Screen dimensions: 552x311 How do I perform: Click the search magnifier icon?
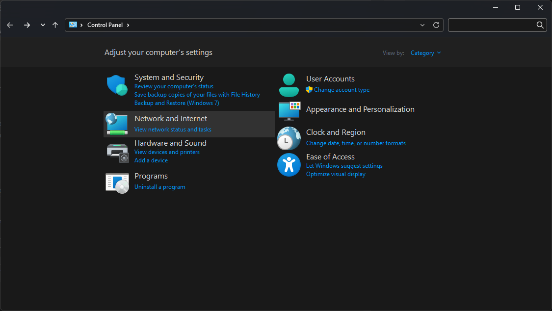pyautogui.click(x=540, y=25)
